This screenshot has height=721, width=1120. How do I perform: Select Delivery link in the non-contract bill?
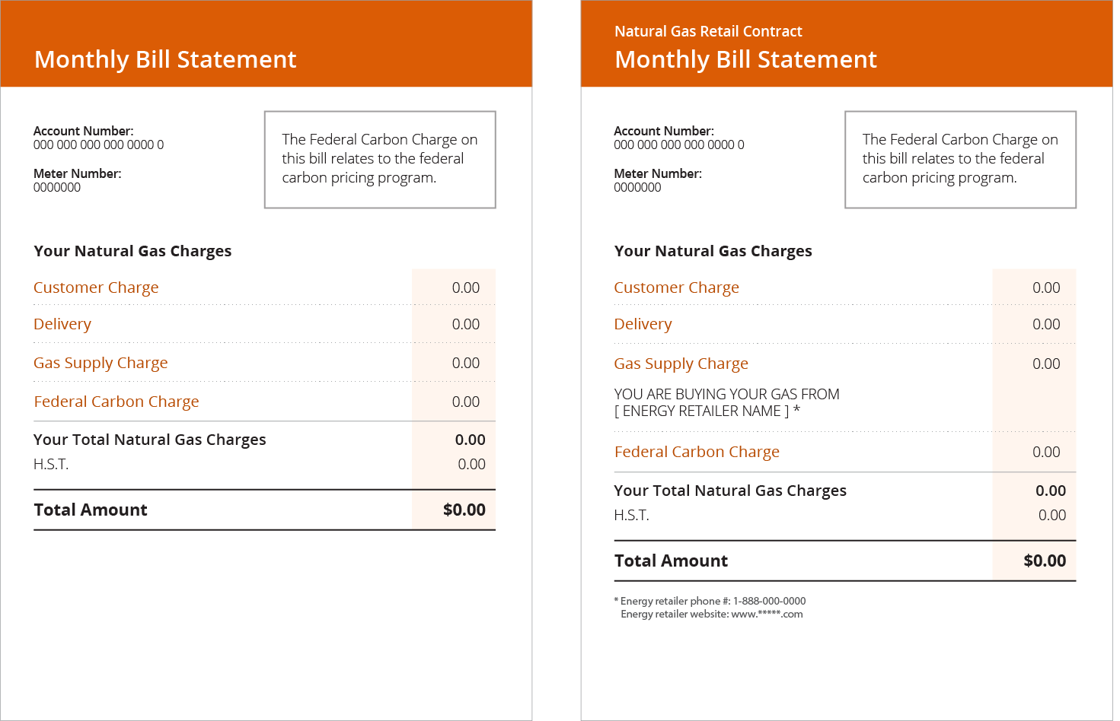(62, 325)
